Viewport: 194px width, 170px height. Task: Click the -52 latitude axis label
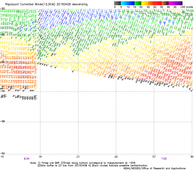coord(2,35)
